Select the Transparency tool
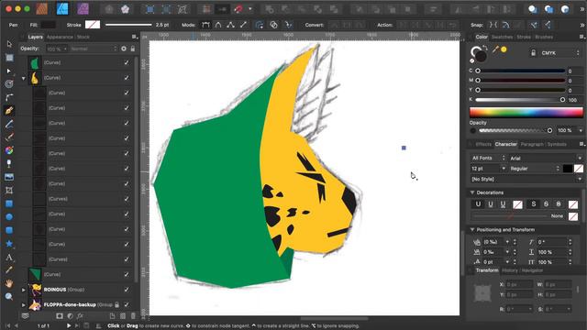Screen dimensions: 587x330 coord(9,163)
